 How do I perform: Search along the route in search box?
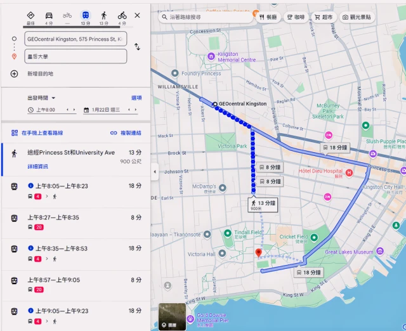pyautogui.click(x=206, y=17)
